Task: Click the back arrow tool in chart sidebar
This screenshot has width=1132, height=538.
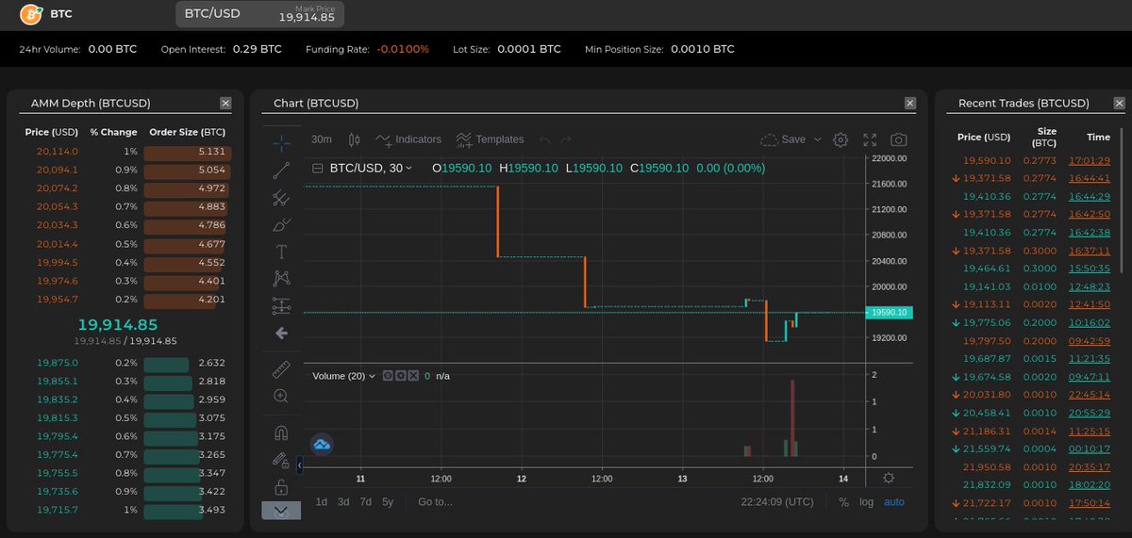Action: point(281,333)
